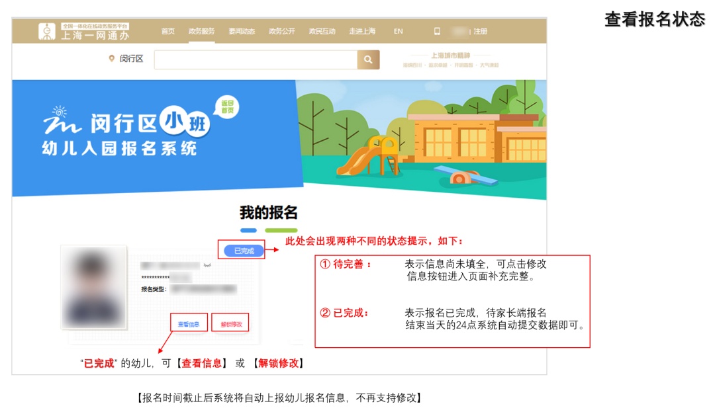Click the 查看信息 button

point(188,324)
